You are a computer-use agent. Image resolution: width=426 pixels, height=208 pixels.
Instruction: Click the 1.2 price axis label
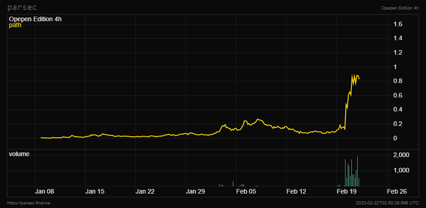(x=398, y=53)
